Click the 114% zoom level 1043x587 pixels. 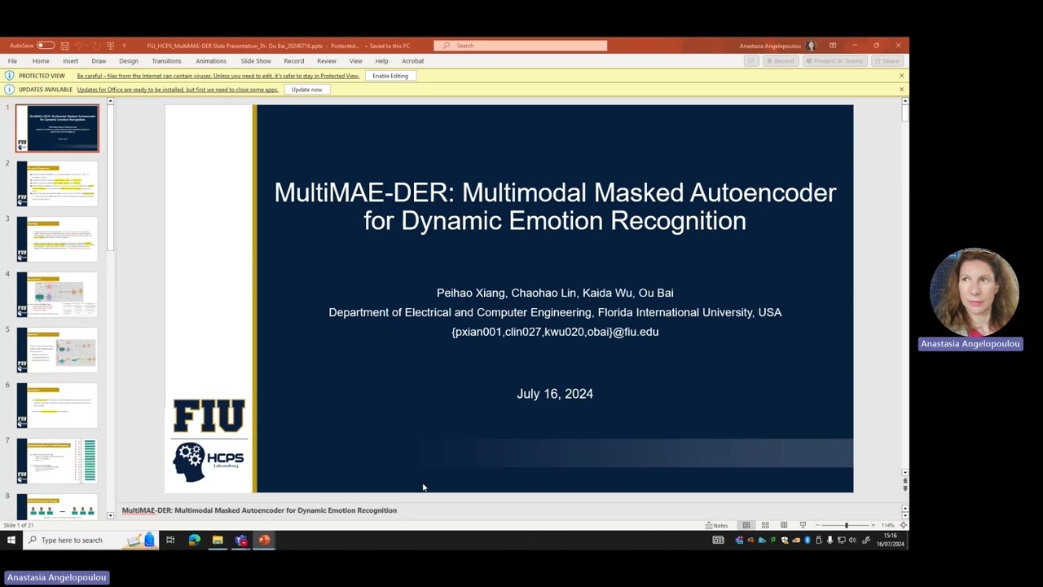tap(888, 525)
